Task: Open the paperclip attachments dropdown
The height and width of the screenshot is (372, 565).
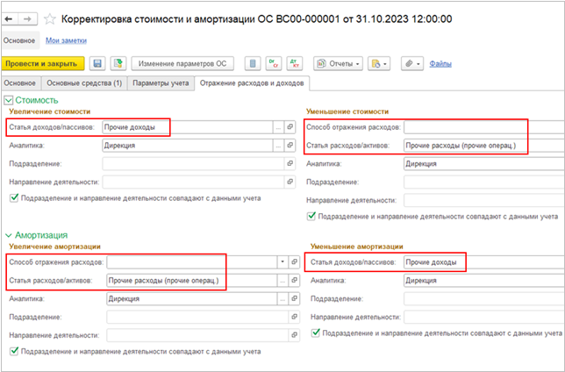Action: (412, 64)
